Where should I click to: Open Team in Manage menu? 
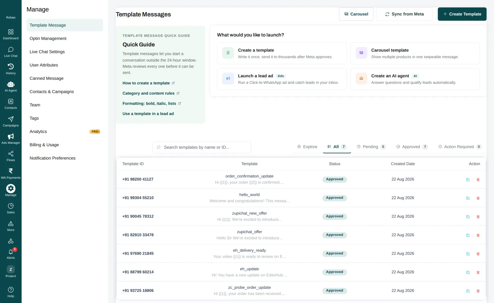click(x=65, y=105)
